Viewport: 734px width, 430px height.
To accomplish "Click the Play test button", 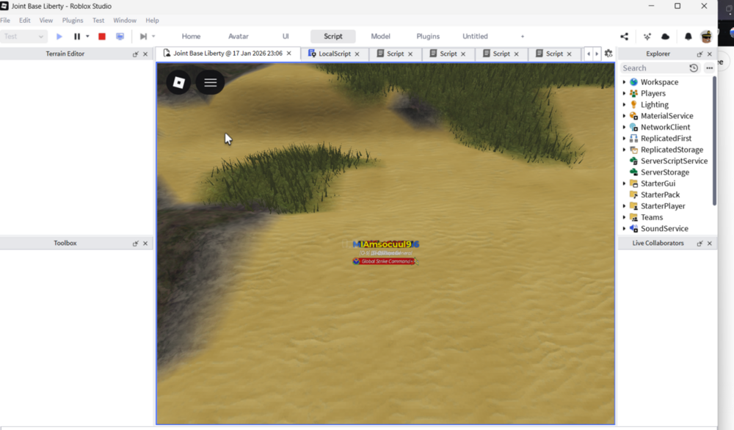I will [x=59, y=37].
